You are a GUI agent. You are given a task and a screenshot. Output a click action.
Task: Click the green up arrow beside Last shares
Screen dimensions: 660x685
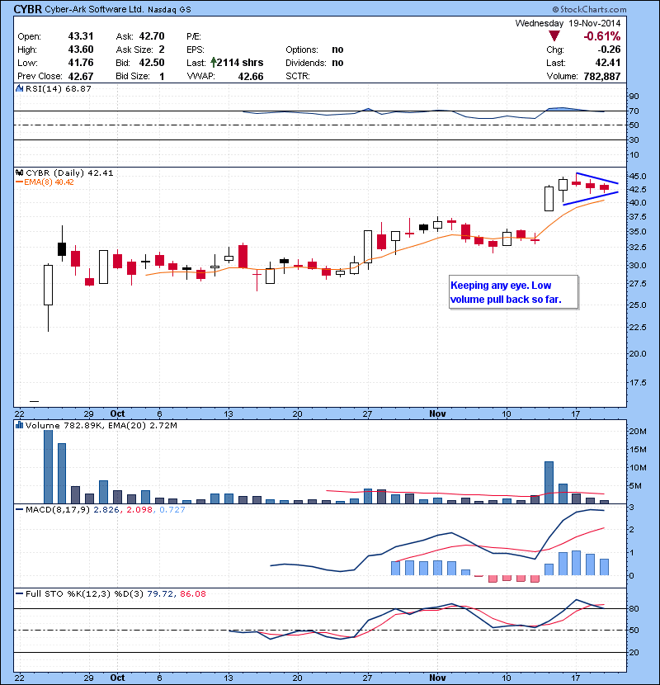click(215, 62)
